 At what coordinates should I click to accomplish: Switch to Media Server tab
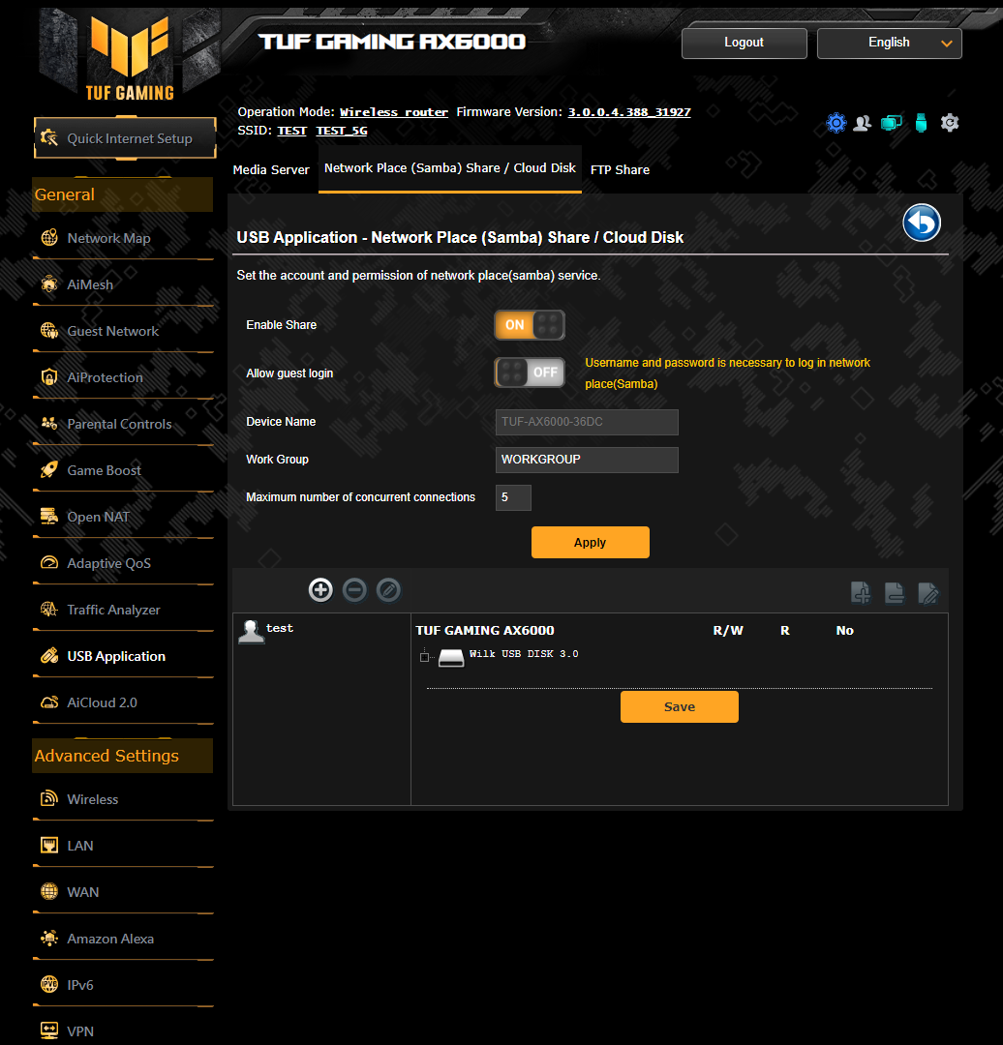point(271,170)
